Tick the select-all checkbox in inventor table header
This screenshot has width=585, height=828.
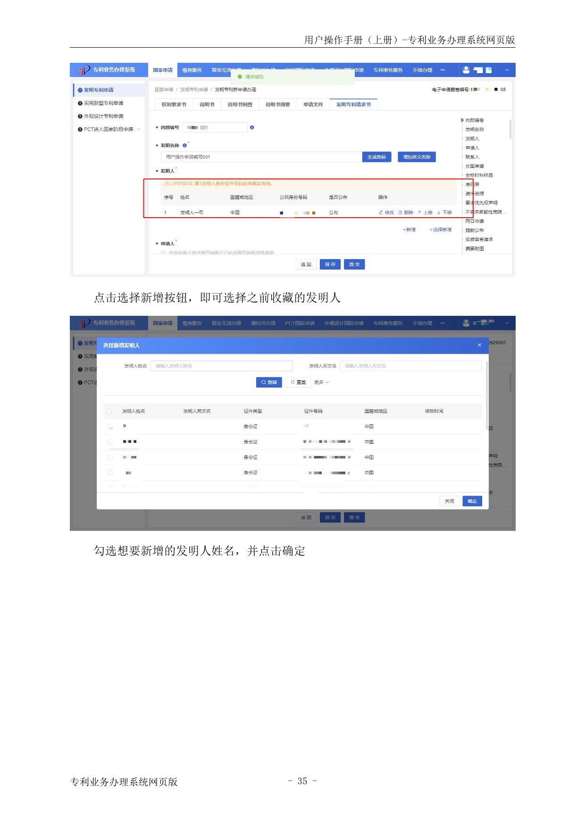[x=109, y=411]
